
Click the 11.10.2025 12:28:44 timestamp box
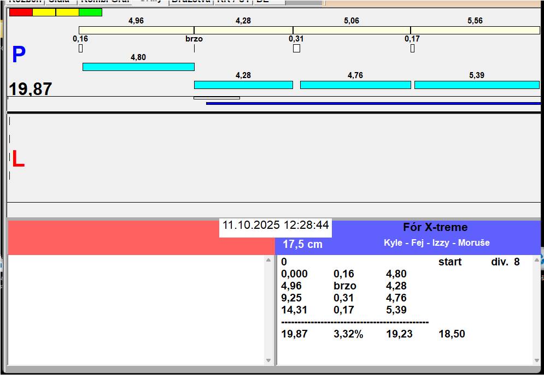tap(276, 226)
